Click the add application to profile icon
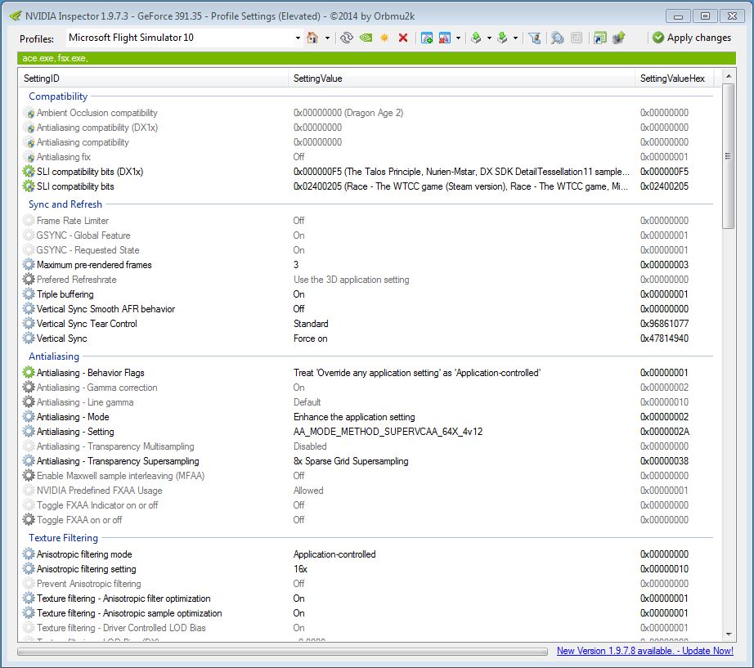Screen dimensions: 754x668 point(427,38)
